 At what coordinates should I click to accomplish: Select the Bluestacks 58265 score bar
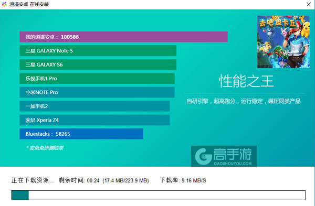pos(81,134)
